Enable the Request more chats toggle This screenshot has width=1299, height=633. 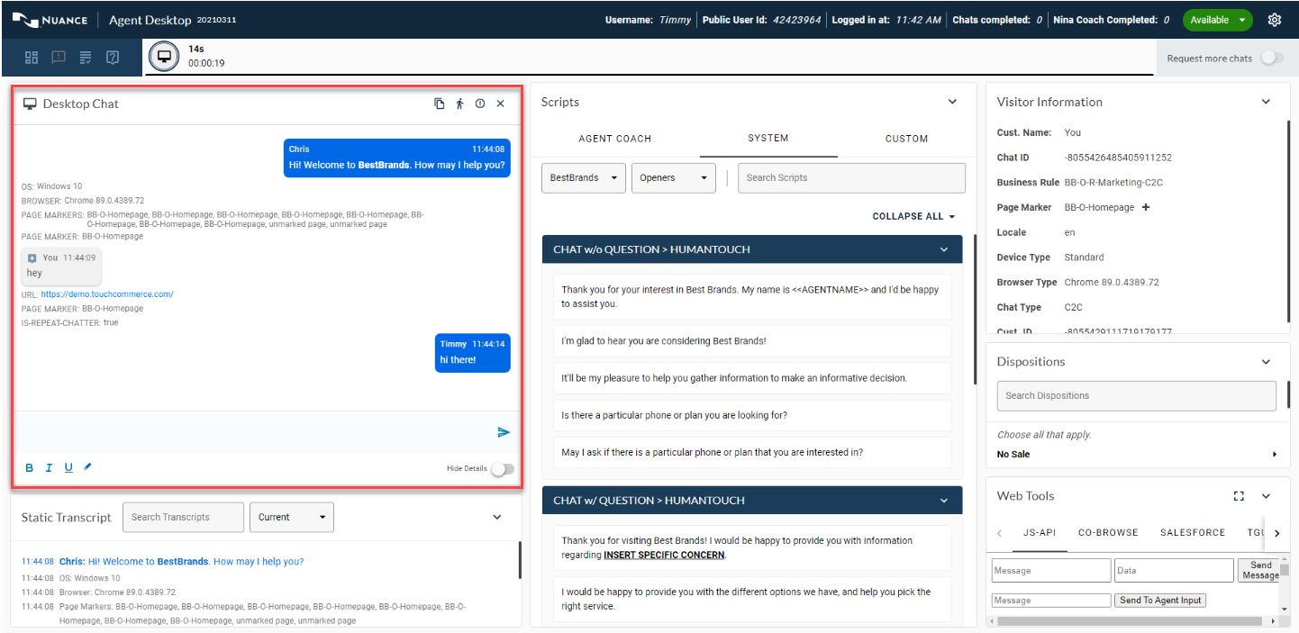(1271, 58)
